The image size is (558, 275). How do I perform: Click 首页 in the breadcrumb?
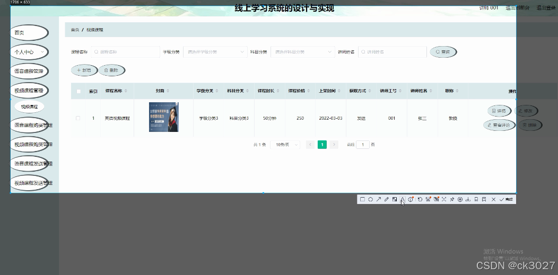pos(75,30)
